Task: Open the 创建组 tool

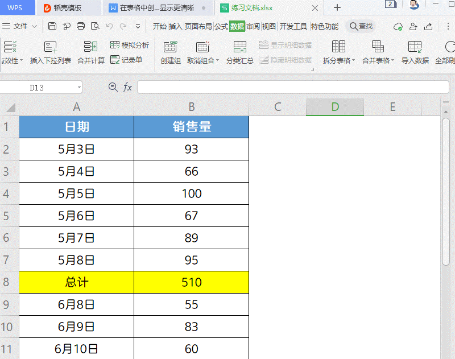Action: pyautogui.click(x=170, y=47)
